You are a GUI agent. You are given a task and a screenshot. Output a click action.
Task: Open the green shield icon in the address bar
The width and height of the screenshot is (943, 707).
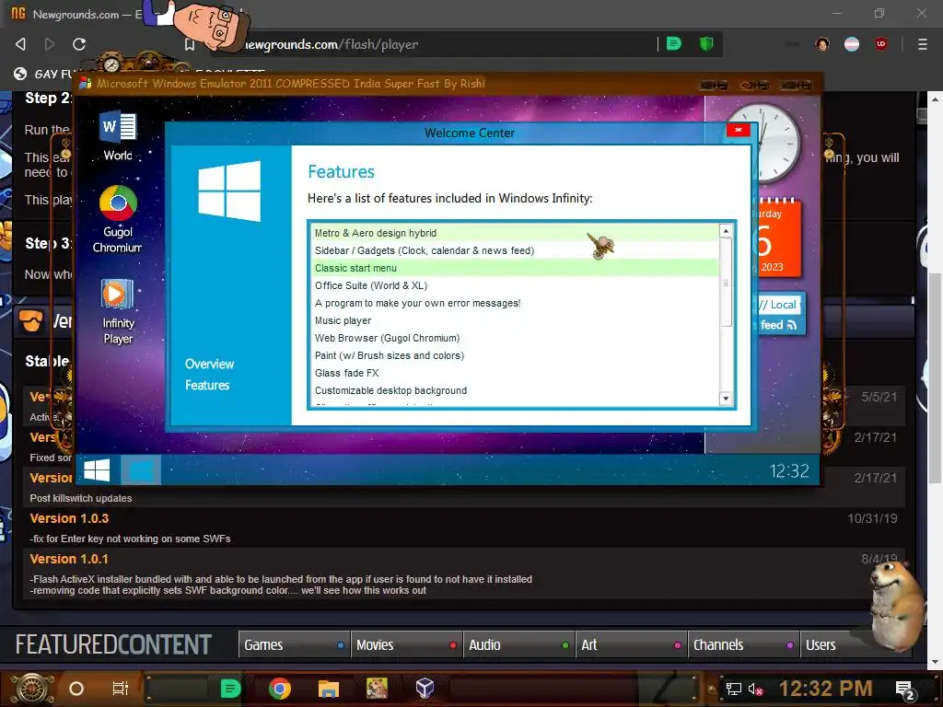pos(706,43)
